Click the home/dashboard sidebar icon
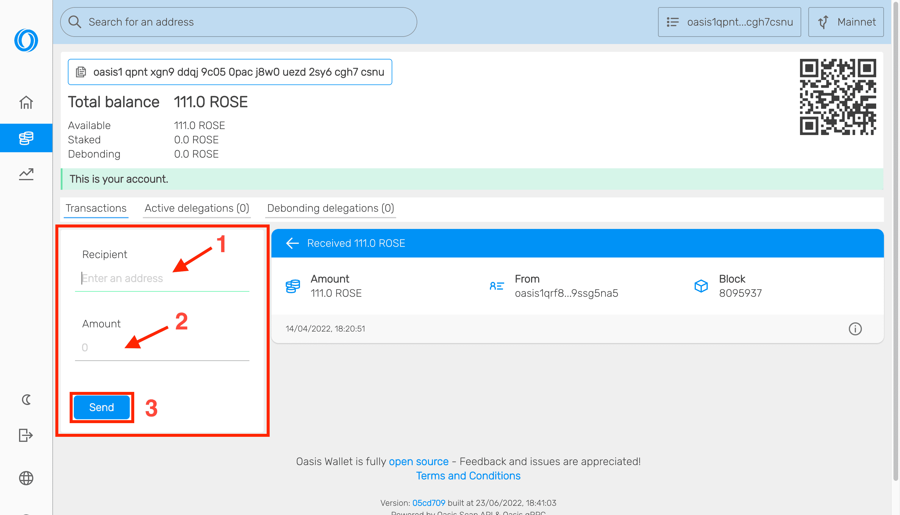The width and height of the screenshot is (900, 515). click(26, 103)
